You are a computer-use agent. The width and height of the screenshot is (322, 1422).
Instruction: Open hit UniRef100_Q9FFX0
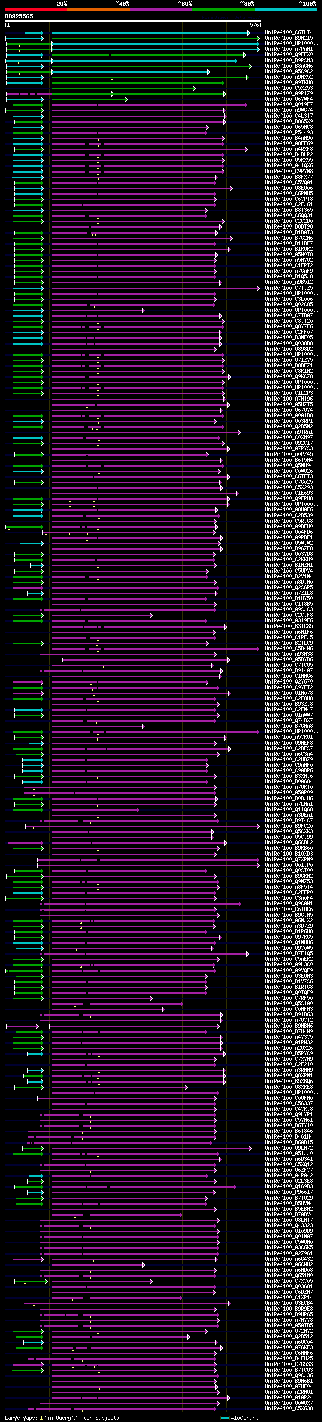coord(289,54)
